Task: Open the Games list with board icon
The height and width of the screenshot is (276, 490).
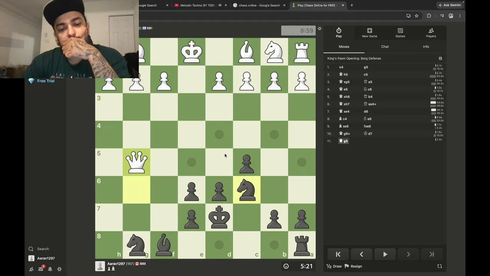Action: (x=400, y=33)
